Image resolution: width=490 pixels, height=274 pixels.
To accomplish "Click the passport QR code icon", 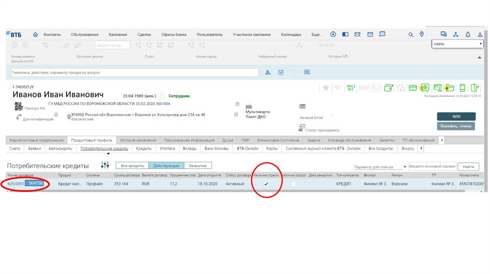I will tap(19, 106).
